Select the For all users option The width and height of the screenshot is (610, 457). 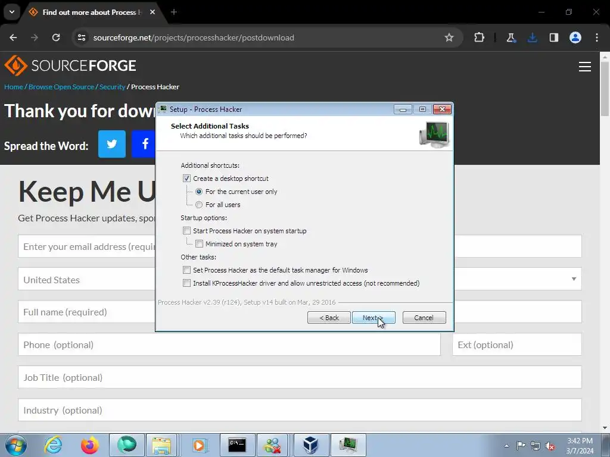199,205
